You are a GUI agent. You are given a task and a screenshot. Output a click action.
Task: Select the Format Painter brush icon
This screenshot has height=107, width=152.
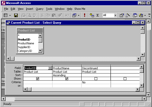click(x=60, y=15)
